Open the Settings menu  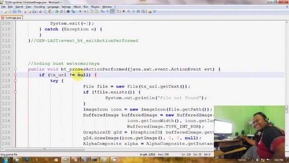pyautogui.click(x=66, y=7)
